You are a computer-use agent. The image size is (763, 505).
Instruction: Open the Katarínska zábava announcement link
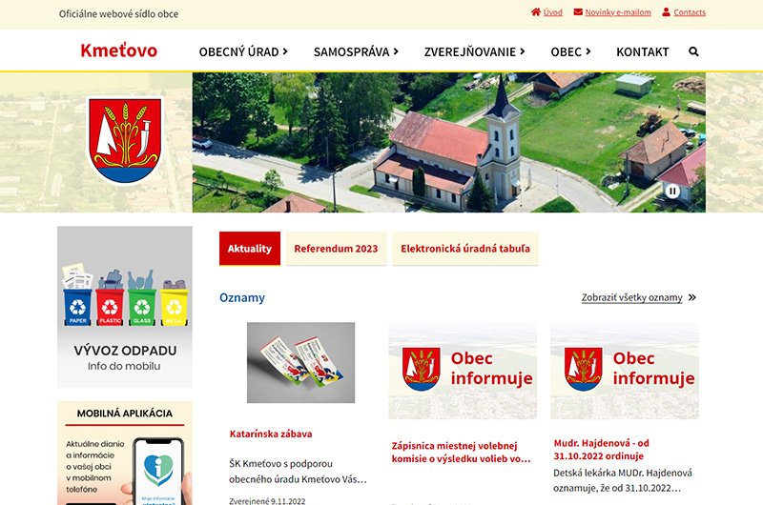coord(271,434)
